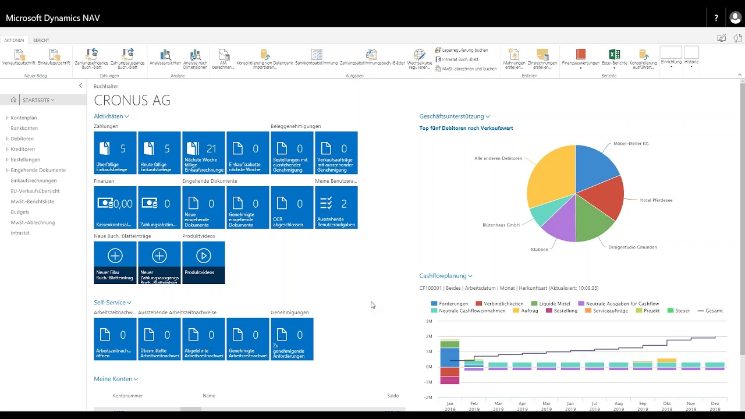Open the user account avatar
The image size is (745, 419).
tap(735, 18)
